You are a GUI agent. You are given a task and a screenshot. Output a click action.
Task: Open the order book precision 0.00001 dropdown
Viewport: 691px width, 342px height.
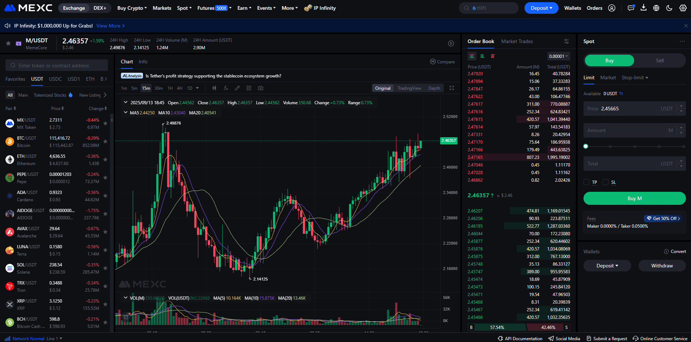tap(559, 56)
